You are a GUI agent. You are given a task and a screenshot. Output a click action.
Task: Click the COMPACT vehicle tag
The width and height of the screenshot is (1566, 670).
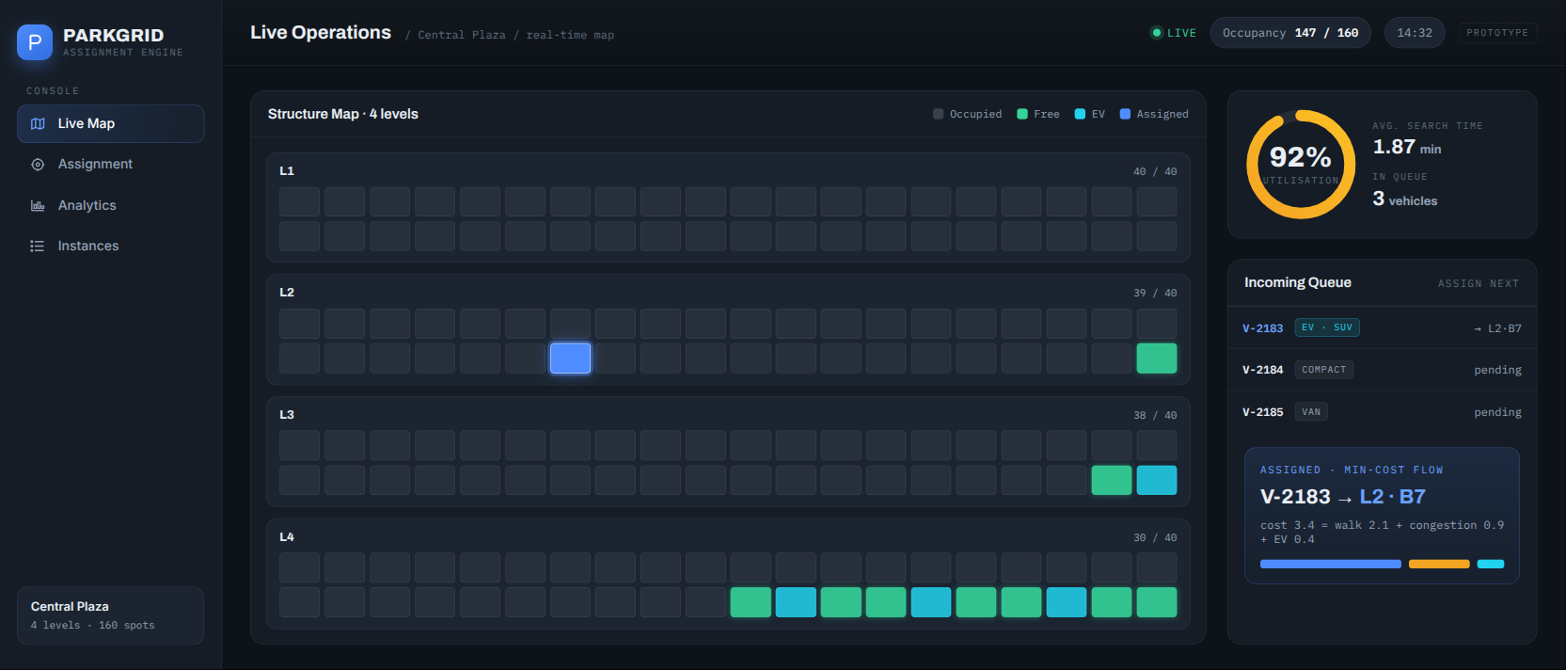coord(1324,370)
